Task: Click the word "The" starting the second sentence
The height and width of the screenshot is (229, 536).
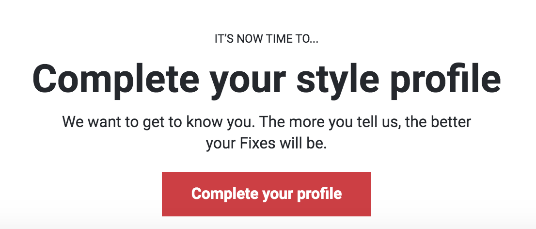Action: point(272,121)
